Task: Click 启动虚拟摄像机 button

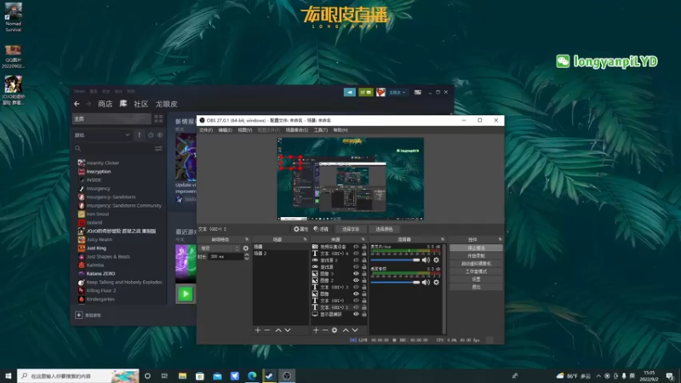Action: coord(476,264)
